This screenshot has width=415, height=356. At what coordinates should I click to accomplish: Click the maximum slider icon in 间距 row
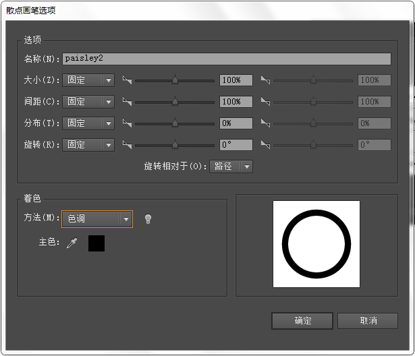point(265,102)
